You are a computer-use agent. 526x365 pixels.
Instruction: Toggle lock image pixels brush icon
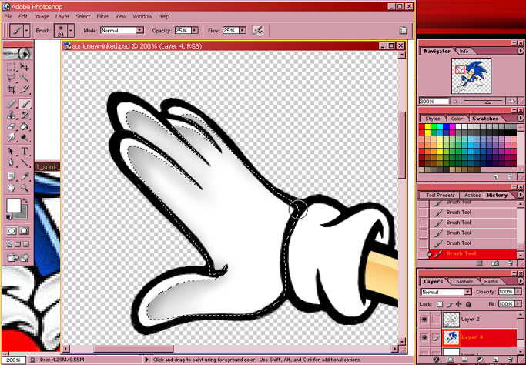pyautogui.click(x=450, y=304)
